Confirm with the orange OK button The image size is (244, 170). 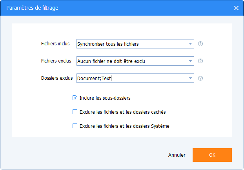tap(212, 155)
